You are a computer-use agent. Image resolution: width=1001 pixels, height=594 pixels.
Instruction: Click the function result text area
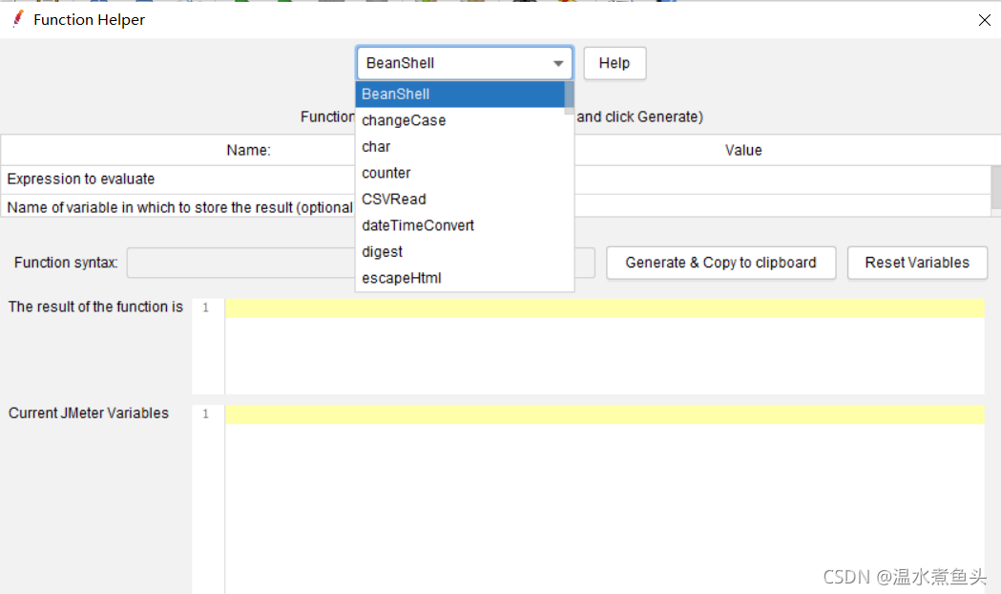(x=604, y=346)
